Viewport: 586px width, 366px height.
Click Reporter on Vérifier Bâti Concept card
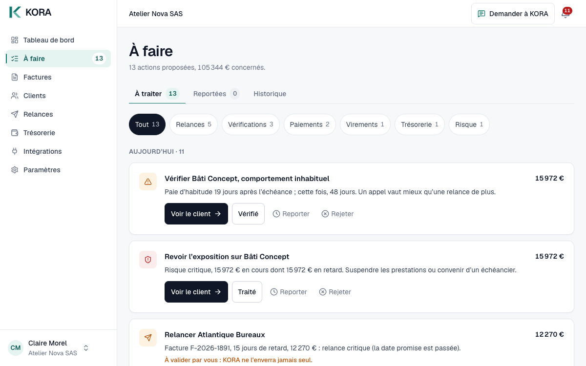tap(291, 214)
